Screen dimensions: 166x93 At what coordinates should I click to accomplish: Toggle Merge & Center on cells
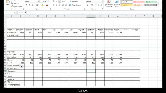(x=75, y=5)
